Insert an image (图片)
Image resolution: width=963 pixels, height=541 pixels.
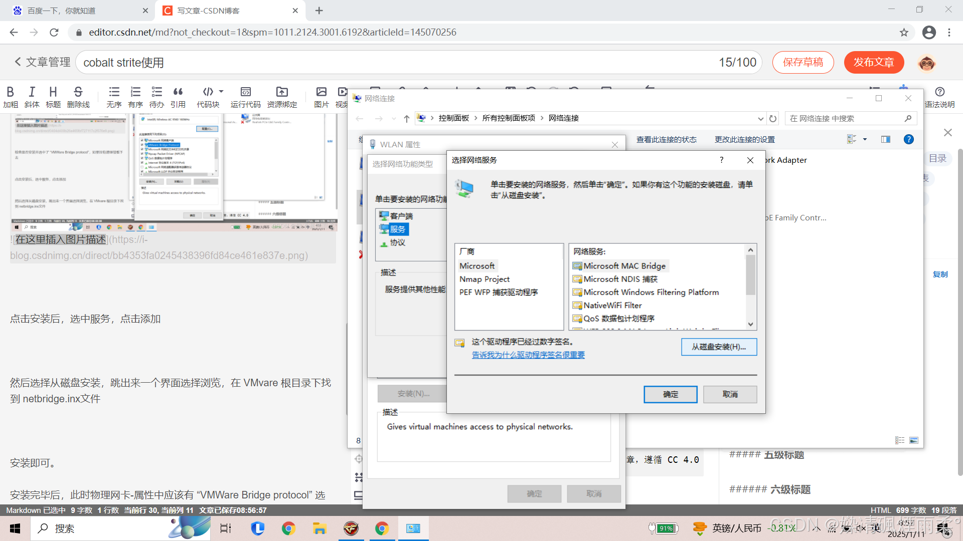click(321, 92)
